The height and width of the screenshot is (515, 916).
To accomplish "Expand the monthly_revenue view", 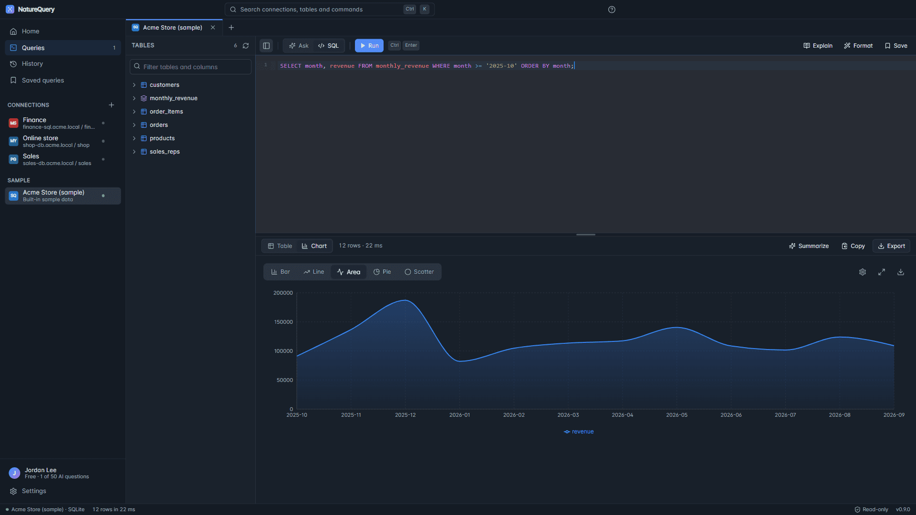I will (134, 98).
